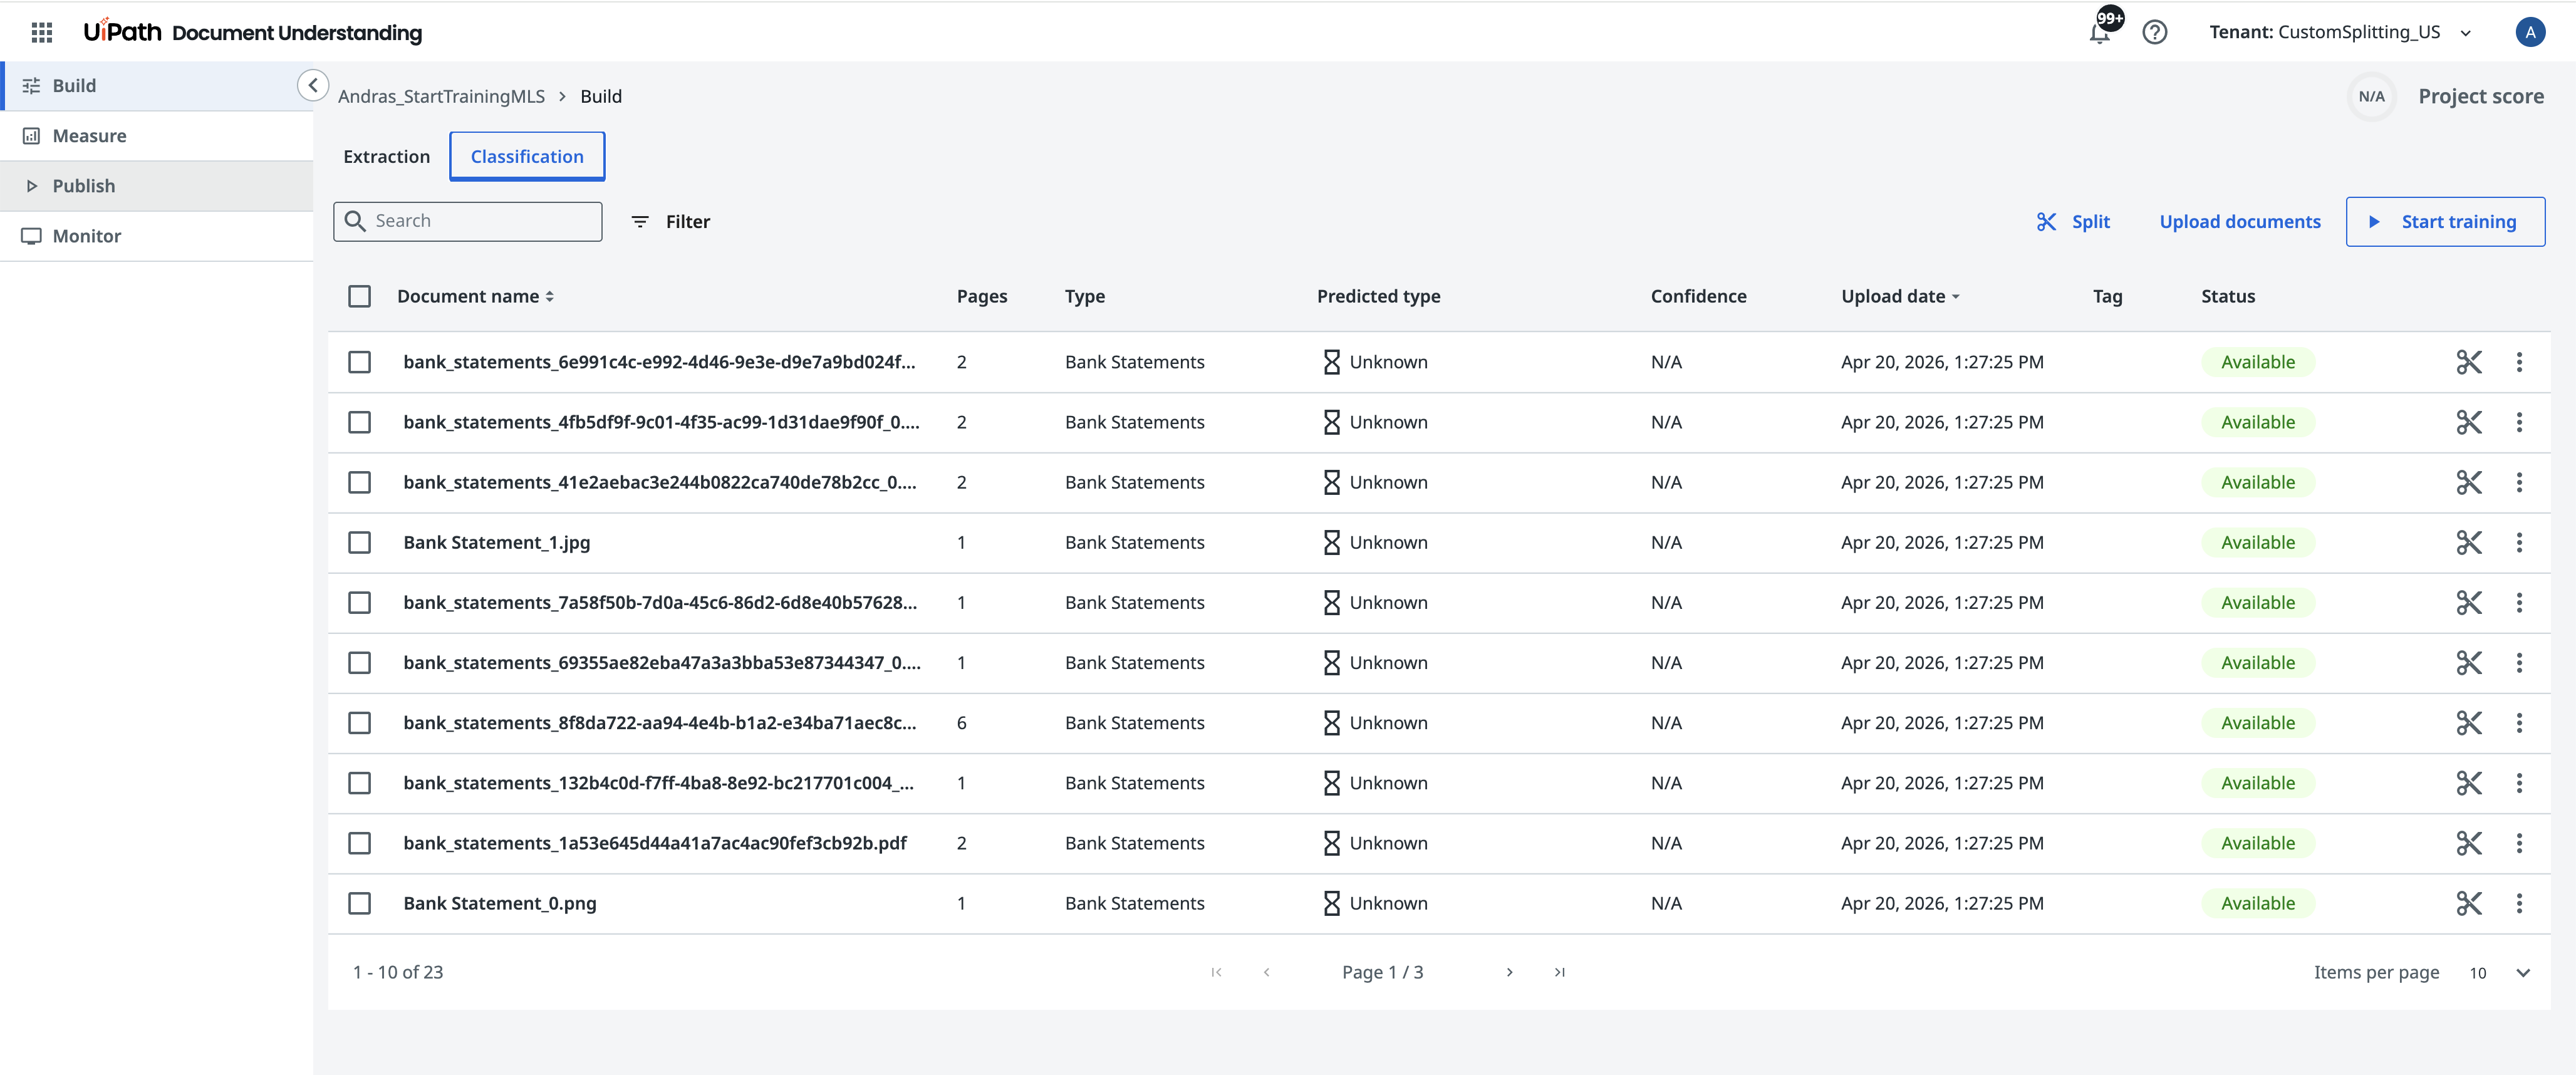
Task: Open Items per page dropdown
Action: tap(2499, 973)
